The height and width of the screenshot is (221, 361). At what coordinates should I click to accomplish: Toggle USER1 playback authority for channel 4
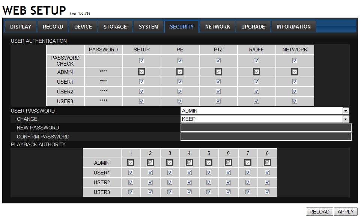189,173
